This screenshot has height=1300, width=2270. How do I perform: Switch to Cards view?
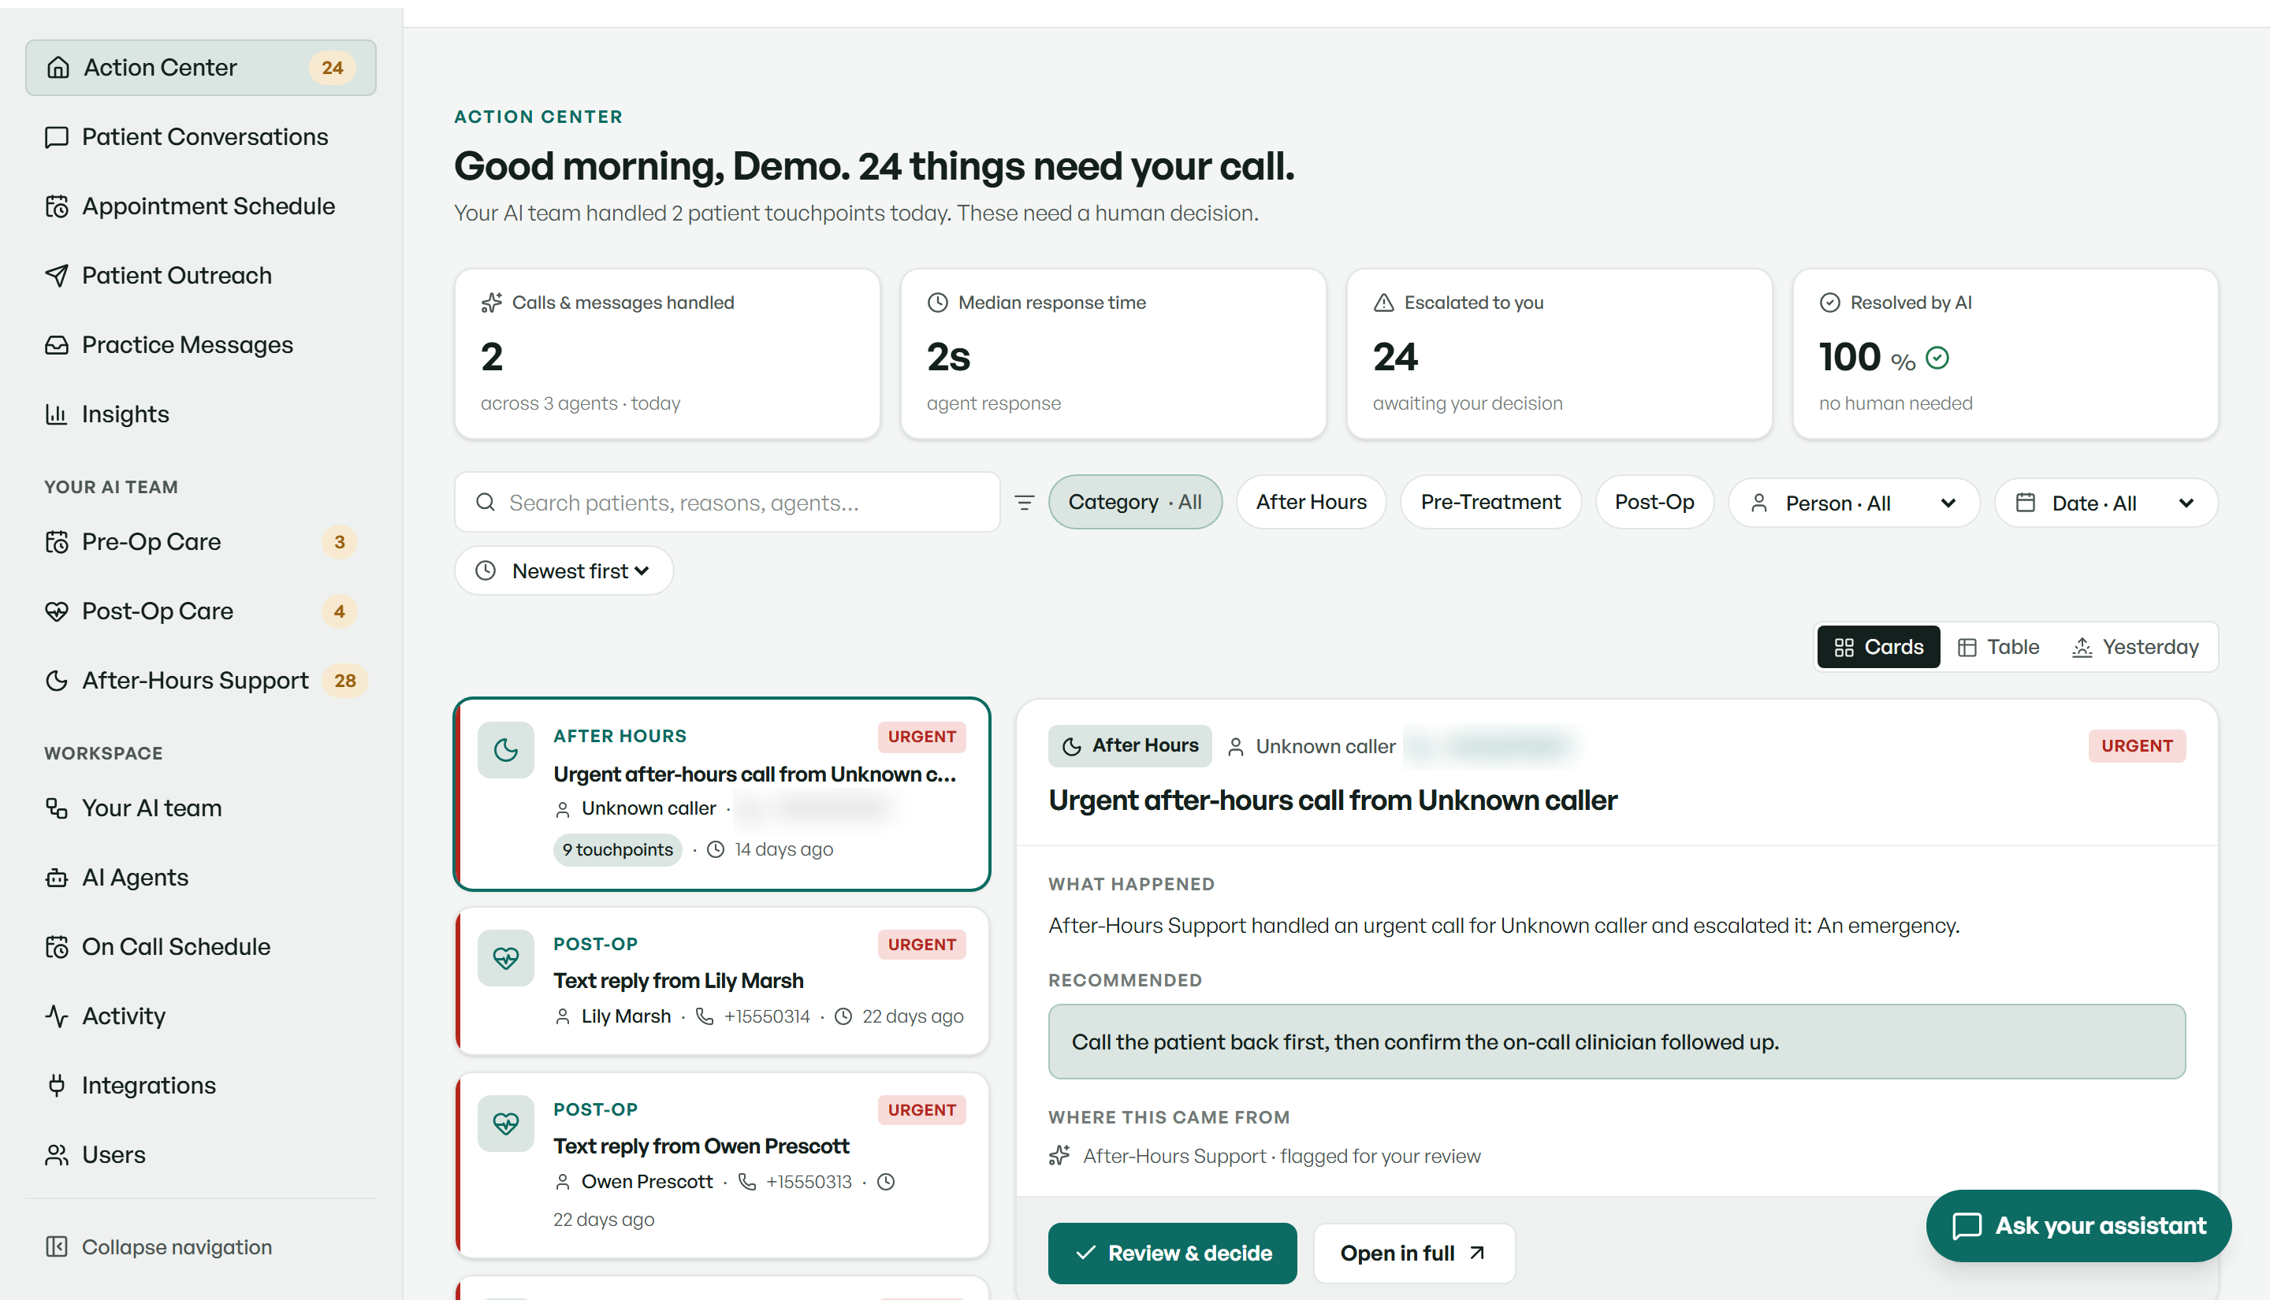tap(1878, 648)
